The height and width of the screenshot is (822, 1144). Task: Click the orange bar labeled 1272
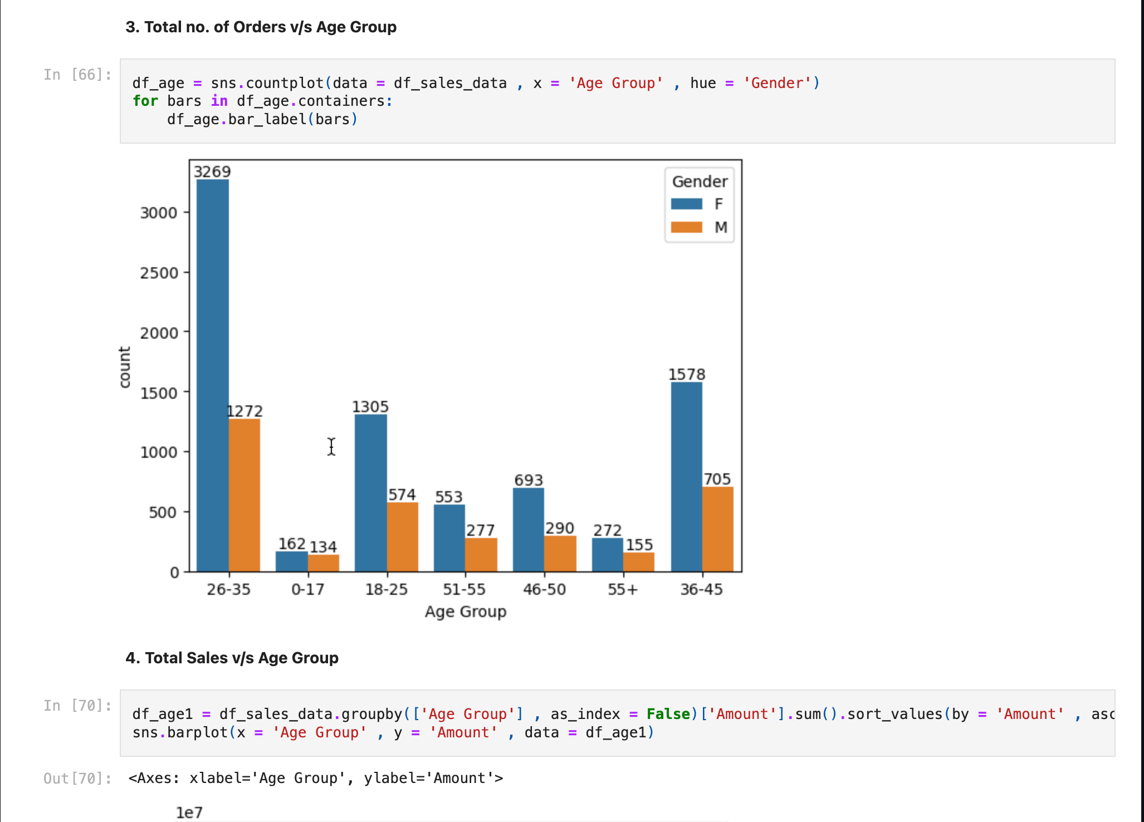[245, 496]
